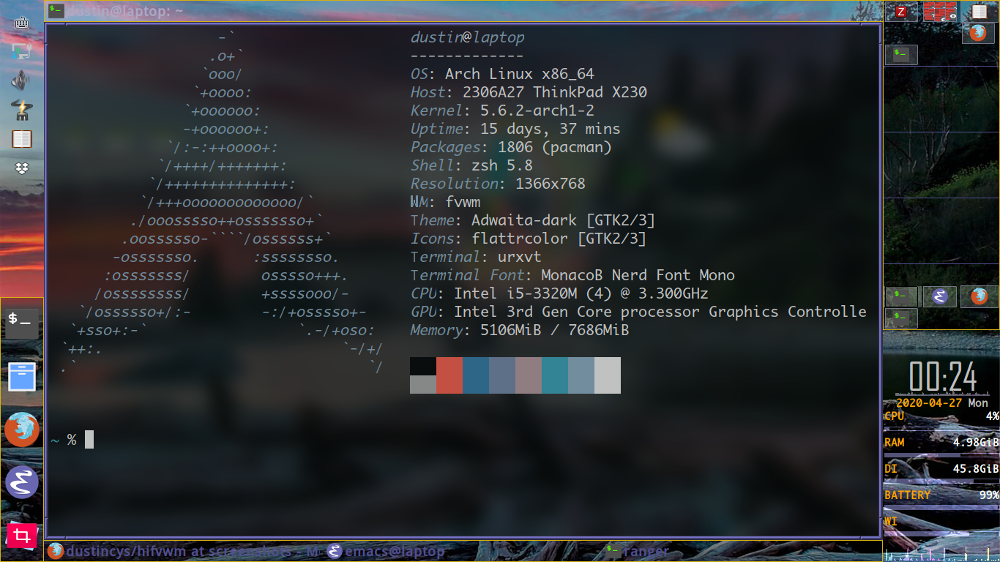Click the '15 days, 37 mins' uptime text

pos(551,129)
